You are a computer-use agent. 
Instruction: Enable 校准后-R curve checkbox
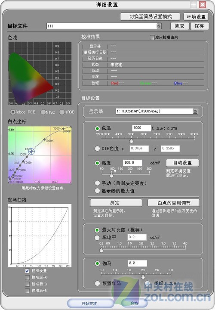28,277
